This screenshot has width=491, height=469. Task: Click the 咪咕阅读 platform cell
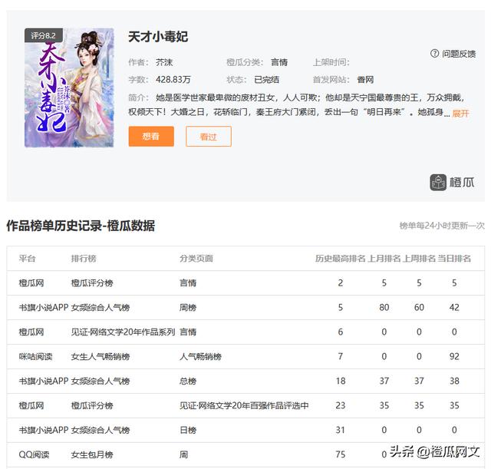(x=36, y=356)
